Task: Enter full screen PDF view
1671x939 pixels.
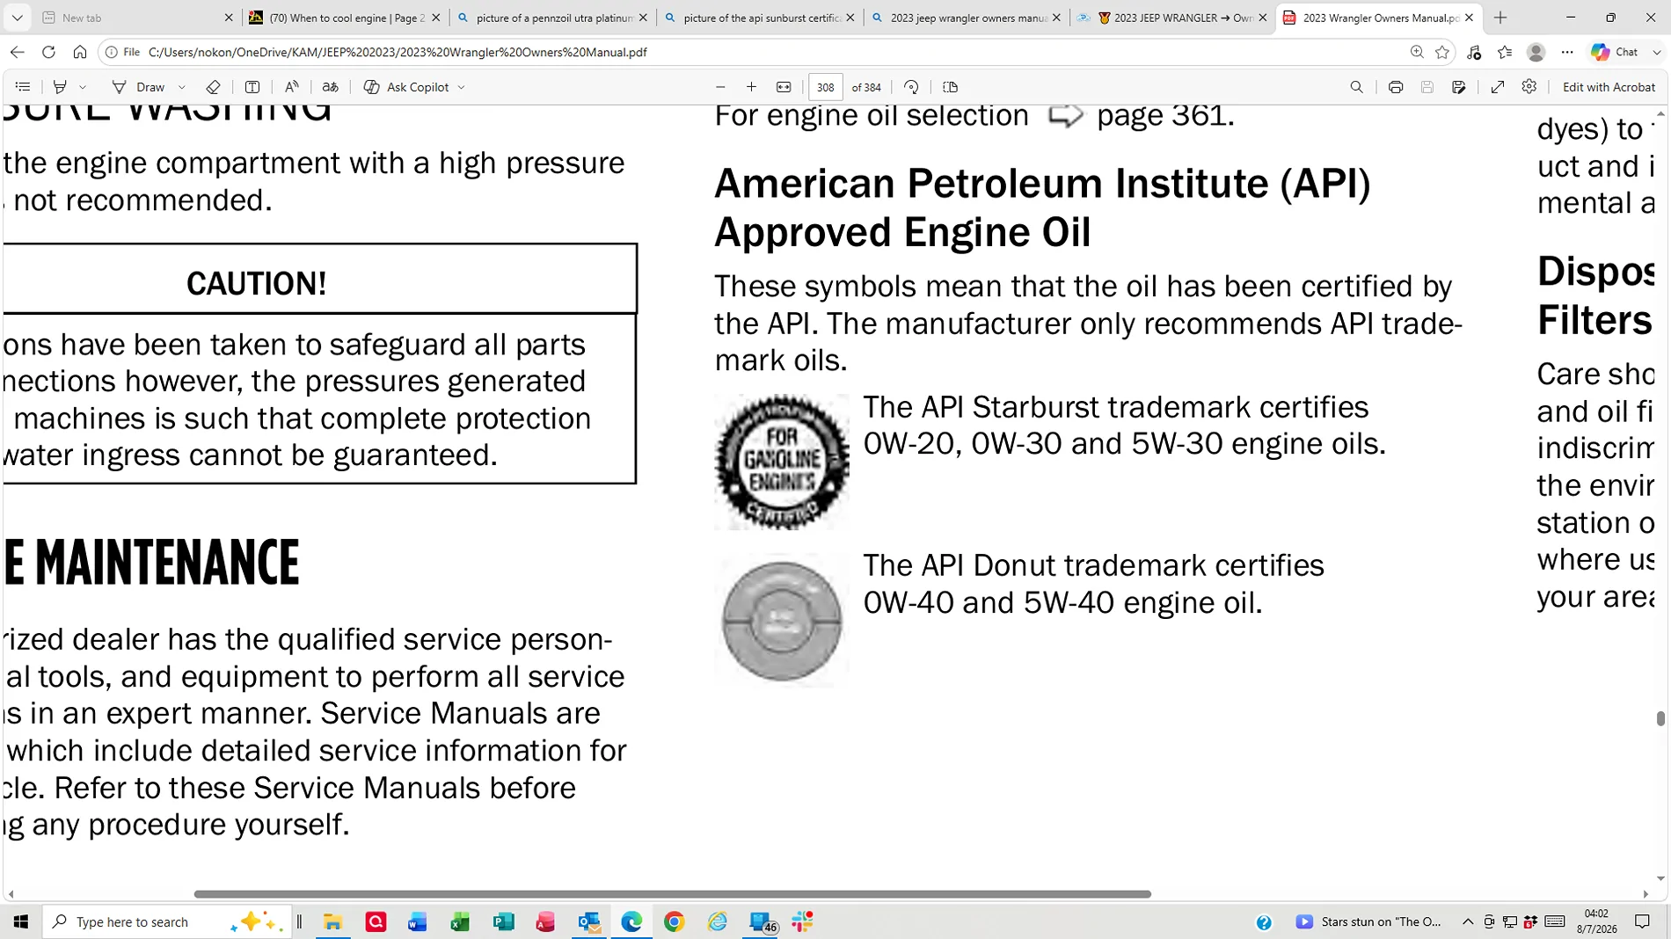Action: coord(1498,87)
